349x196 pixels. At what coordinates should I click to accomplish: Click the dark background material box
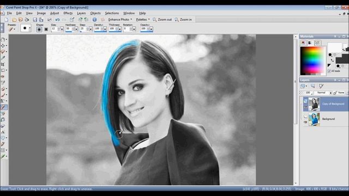tap(342, 59)
